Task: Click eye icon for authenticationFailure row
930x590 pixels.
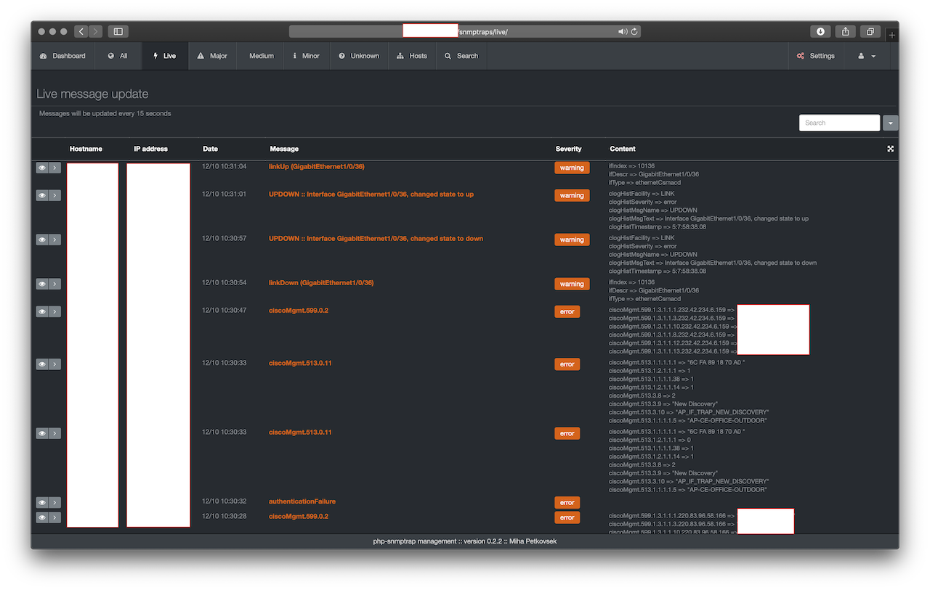Action: [42, 502]
